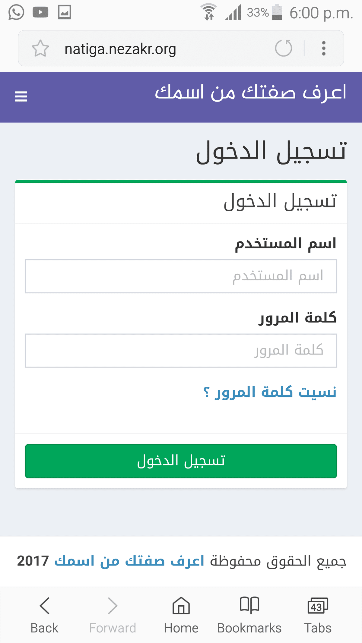Reload the page with refresh icon

tap(284, 48)
